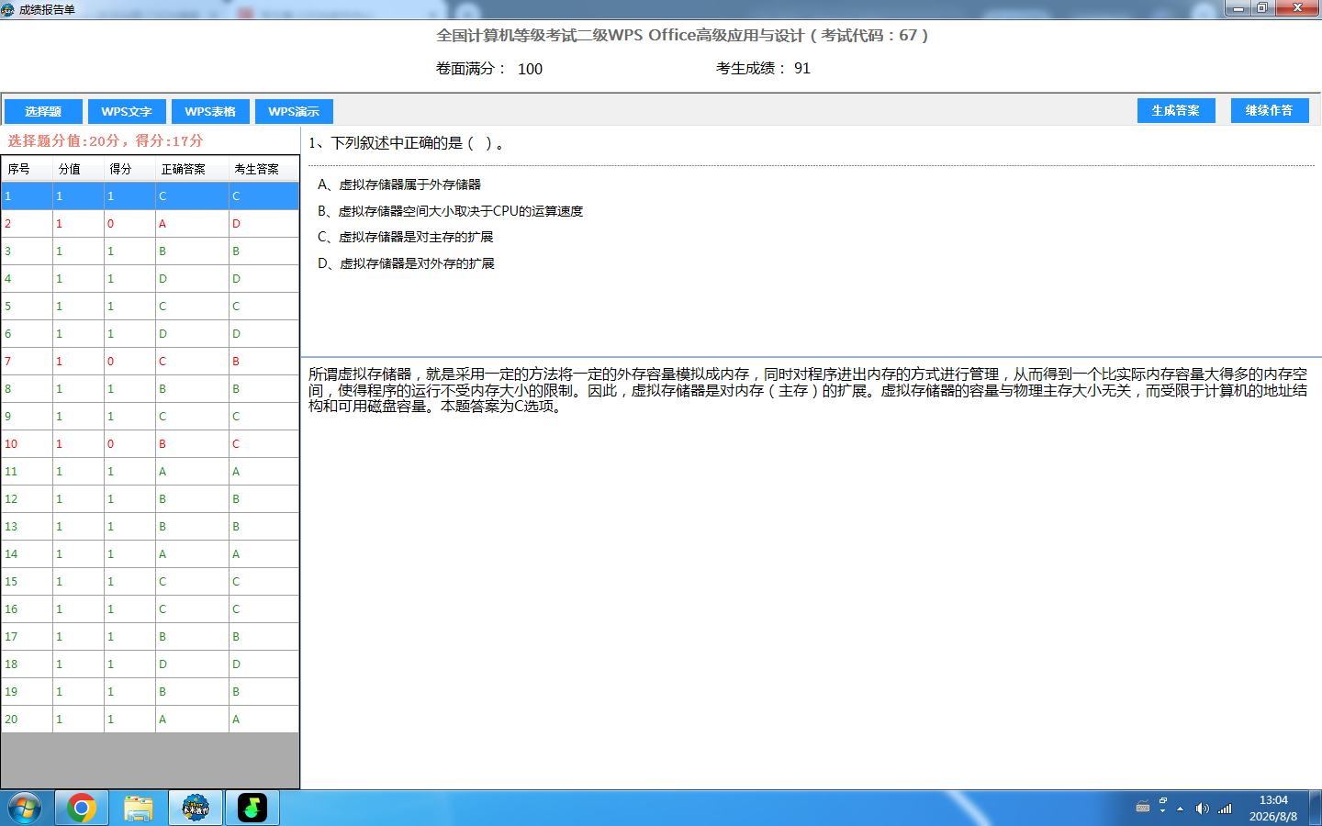Click the 继续作答 button
Image resolution: width=1322 pixels, height=826 pixels.
tap(1270, 110)
